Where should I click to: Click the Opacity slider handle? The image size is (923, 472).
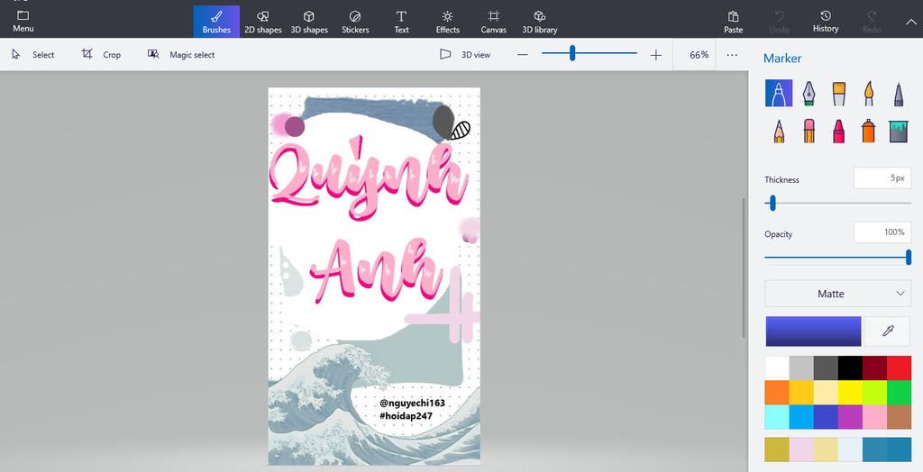pos(909,258)
